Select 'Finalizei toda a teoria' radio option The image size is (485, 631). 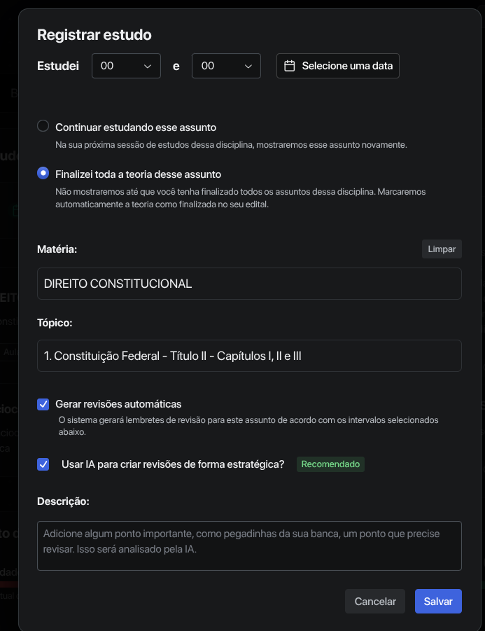pyautogui.click(x=43, y=173)
